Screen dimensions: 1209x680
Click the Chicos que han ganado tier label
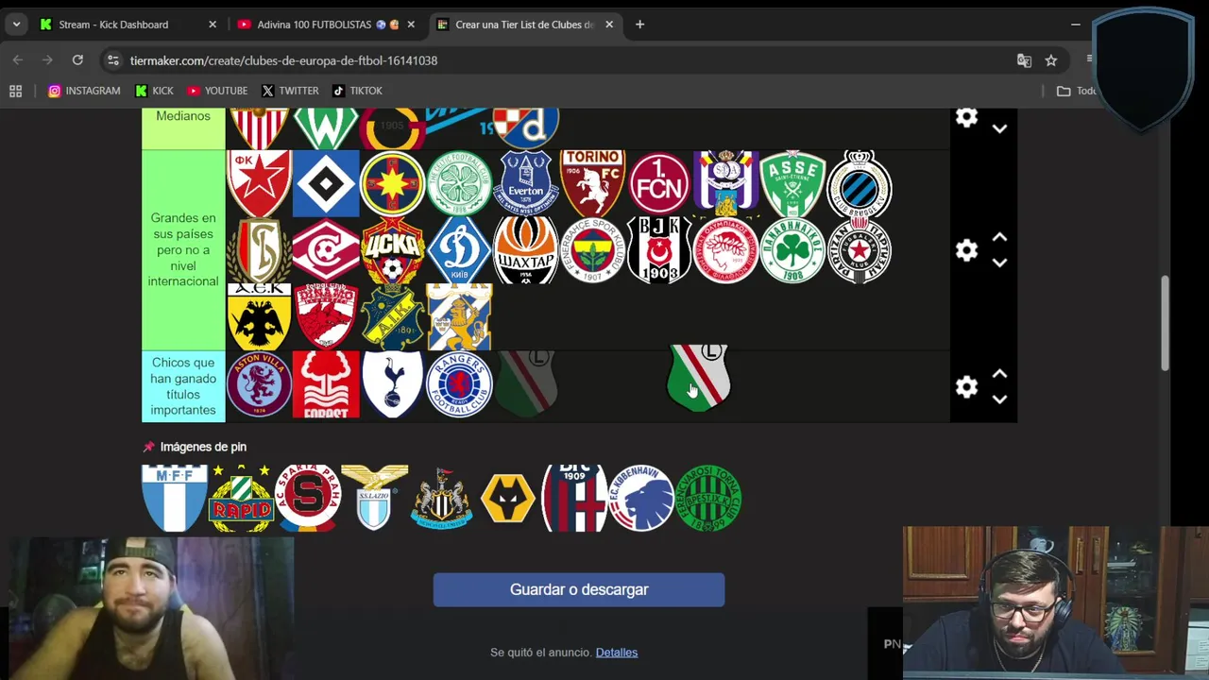pos(183,386)
